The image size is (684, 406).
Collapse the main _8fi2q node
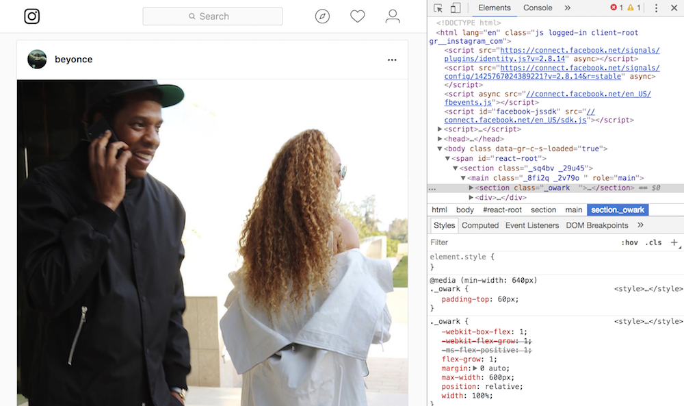point(463,178)
